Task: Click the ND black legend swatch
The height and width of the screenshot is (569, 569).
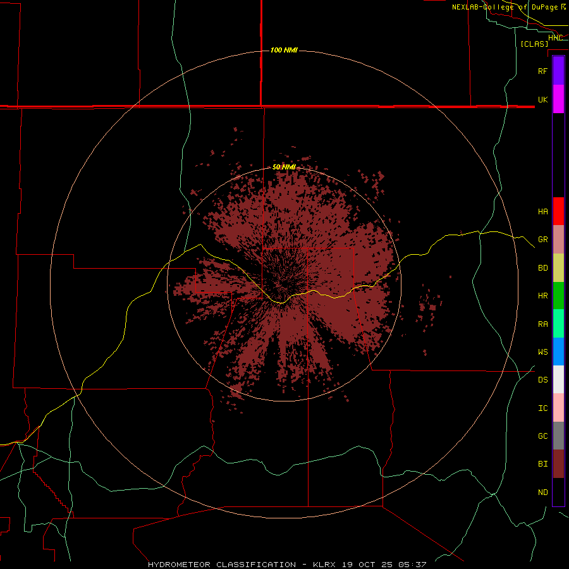Action: click(558, 492)
